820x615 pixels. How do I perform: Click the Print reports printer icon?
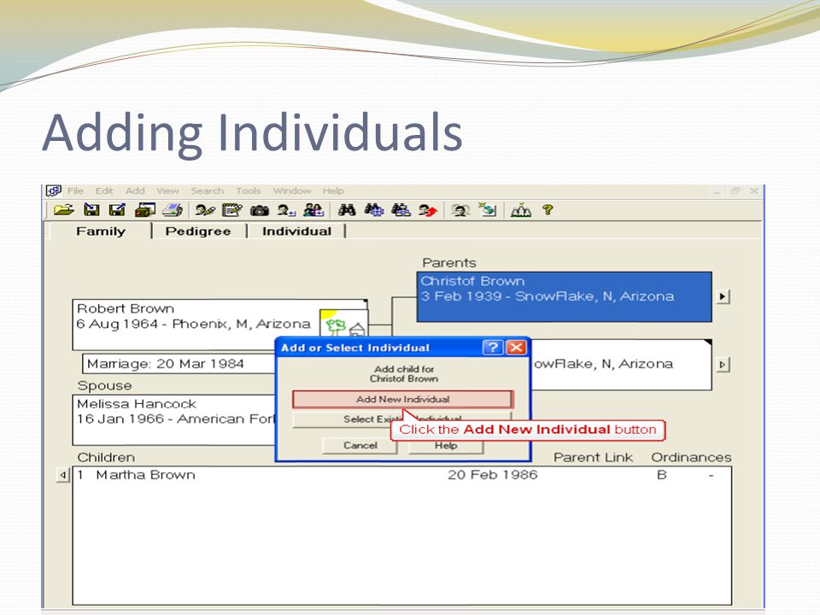click(172, 210)
